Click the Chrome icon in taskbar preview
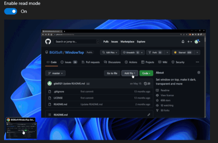Image resolution: width=218 pixels, height=143 pixels. click(8, 120)
